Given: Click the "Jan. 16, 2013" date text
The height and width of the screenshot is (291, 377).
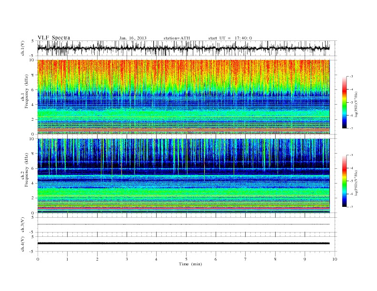Looking at the screenshot, I should 133,38.
